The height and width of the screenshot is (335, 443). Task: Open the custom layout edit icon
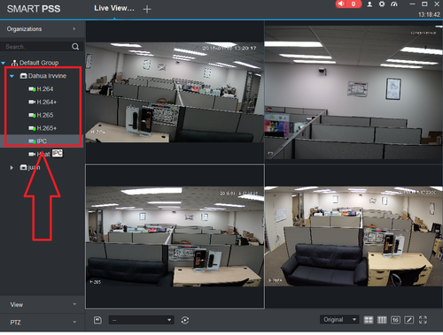409,320
